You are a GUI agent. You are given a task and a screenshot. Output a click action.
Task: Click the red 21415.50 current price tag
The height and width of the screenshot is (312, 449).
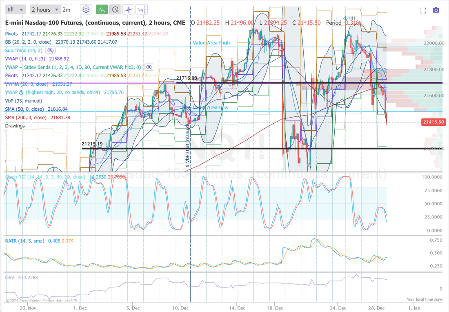coord(433,122)
